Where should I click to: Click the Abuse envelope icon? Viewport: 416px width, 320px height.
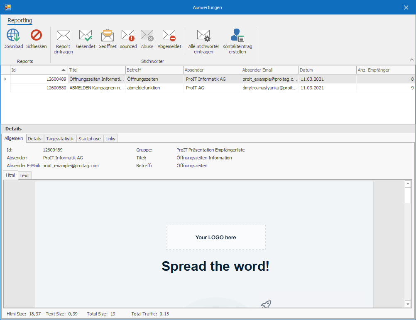[147, 36]
